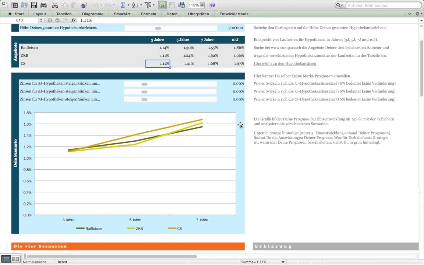The width and height of the screenshot is (424, 265).
Task: Open the Summe=1.11% status dropdown
Action: click(x=283, y=262)
